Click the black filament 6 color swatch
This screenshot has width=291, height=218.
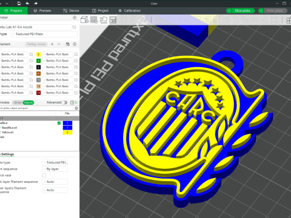tap(38, 67)
